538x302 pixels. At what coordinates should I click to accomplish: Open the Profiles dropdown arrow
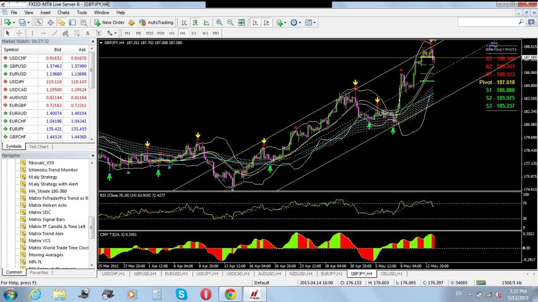click(29, 23)
